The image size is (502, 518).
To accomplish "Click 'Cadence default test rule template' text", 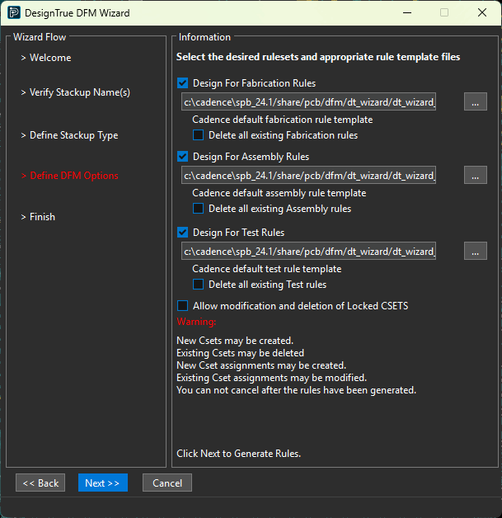I will pos(267,269).
